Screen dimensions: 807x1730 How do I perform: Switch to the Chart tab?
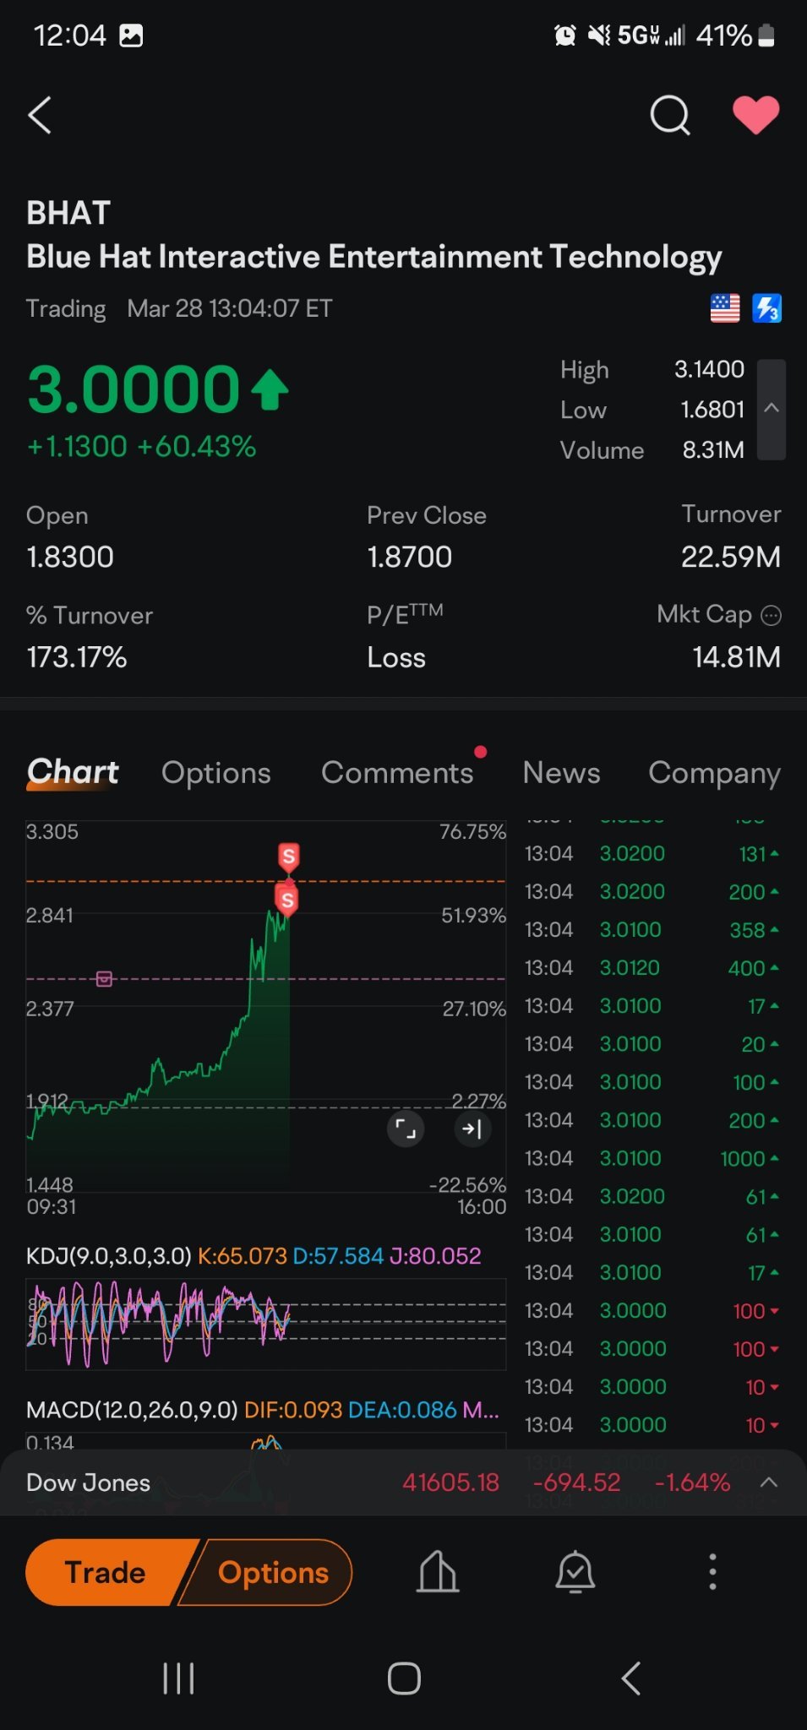[x=73, y=772]
